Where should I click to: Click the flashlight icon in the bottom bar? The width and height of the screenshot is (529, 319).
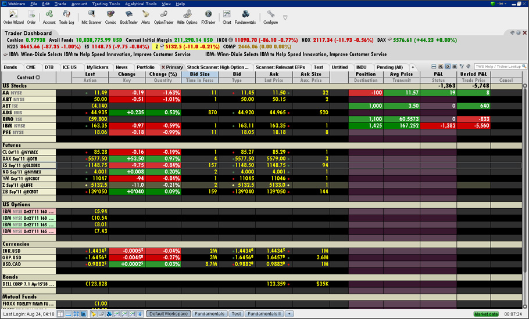pos(93,314)
